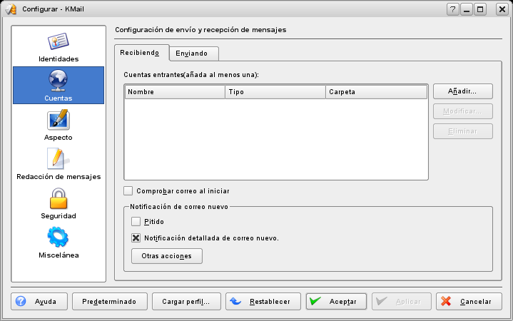
Task: Click the Tipo column header
Action: 275,92
